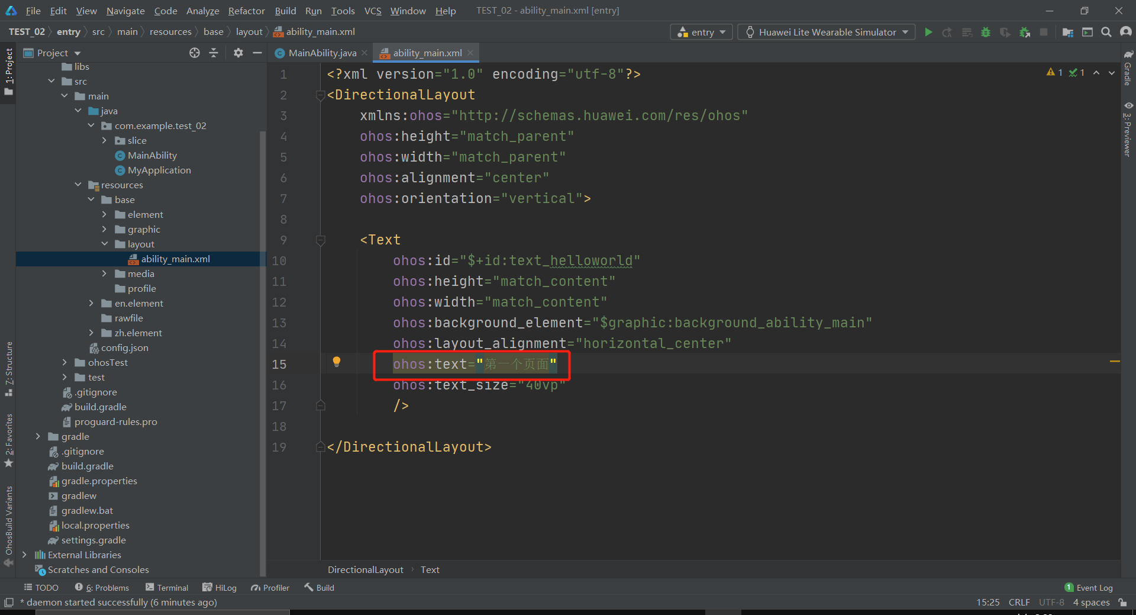Open the Structure side tool window

point(8,369)
